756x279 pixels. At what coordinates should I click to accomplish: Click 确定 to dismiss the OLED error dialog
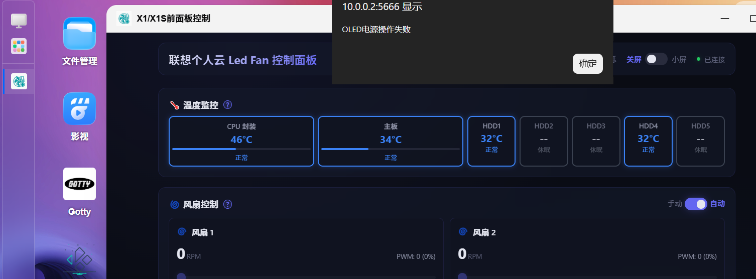click(x=588, y=63)
